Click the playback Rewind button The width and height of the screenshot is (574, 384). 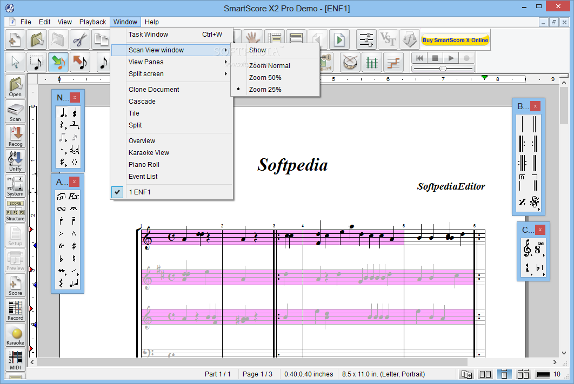(420, 58)
